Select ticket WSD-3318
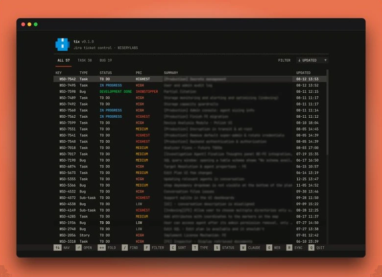Image resolution: width=382 pixels, height=277 pixels. [190, 241]
